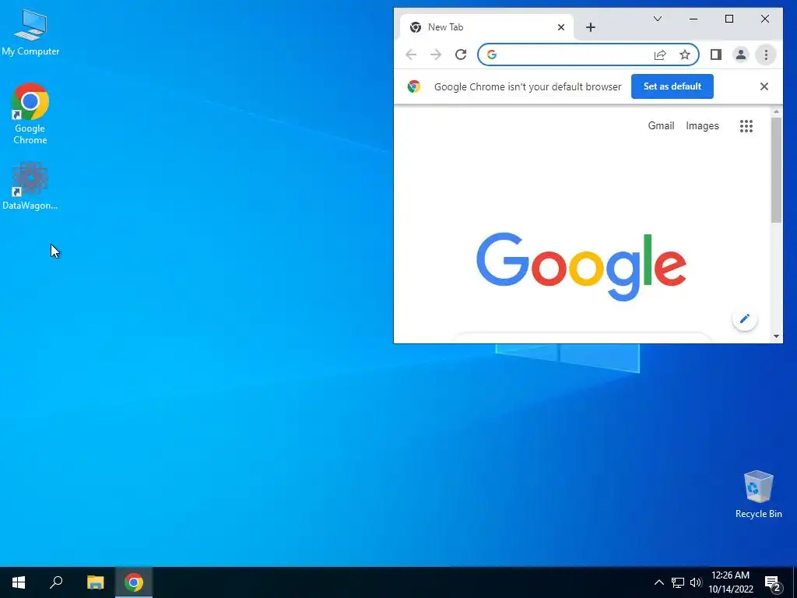Open the notification action center

(x=773, y=582)
